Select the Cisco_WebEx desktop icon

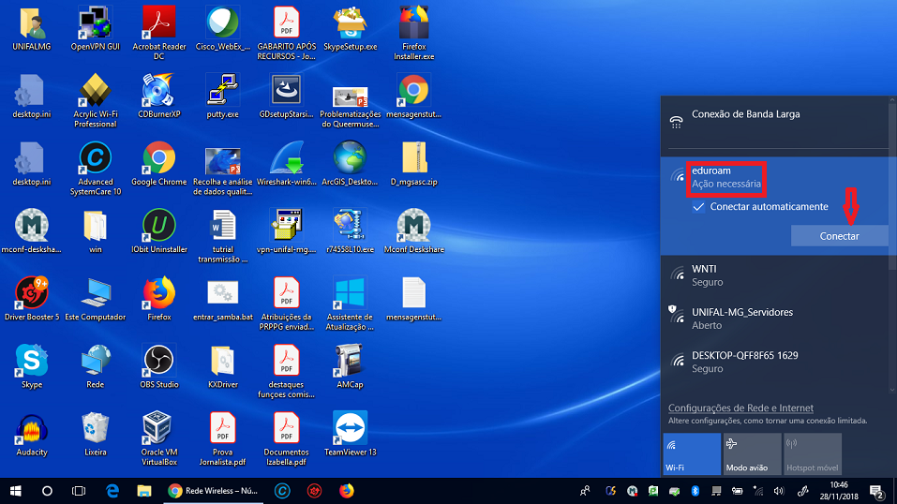point(222,29)
